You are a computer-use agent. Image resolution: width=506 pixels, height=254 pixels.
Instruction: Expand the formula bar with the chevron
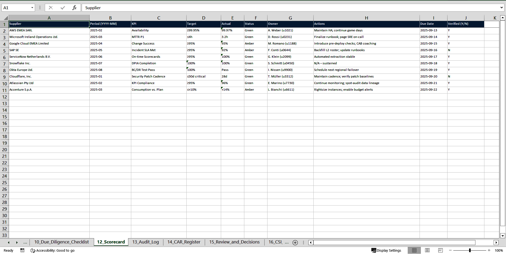[501, 8]
